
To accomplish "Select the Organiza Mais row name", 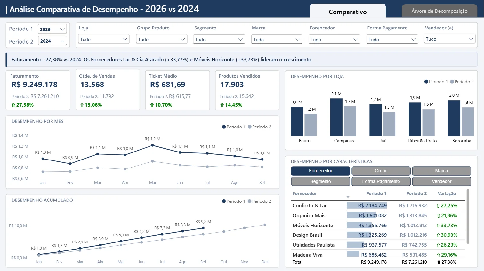I will click(x=309, y=216).
